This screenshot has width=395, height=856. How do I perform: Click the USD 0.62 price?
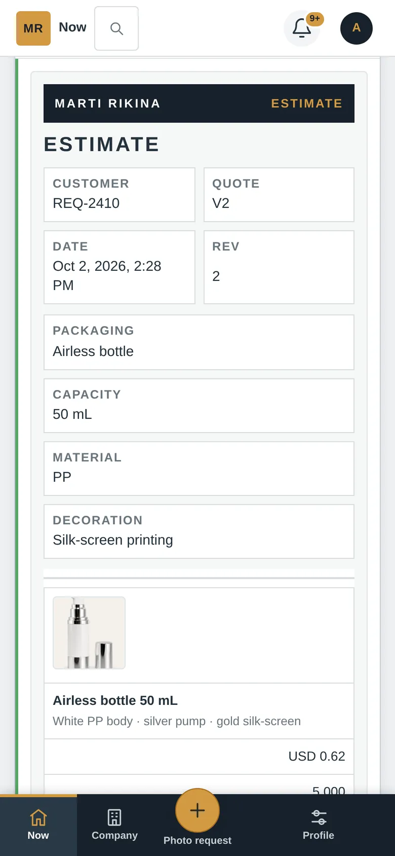point(317,756)
